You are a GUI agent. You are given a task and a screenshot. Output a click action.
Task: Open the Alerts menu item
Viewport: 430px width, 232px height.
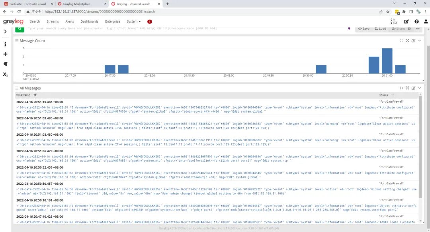point(70,21)
